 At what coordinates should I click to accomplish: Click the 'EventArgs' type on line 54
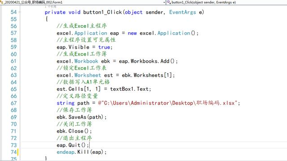(183, 12)
